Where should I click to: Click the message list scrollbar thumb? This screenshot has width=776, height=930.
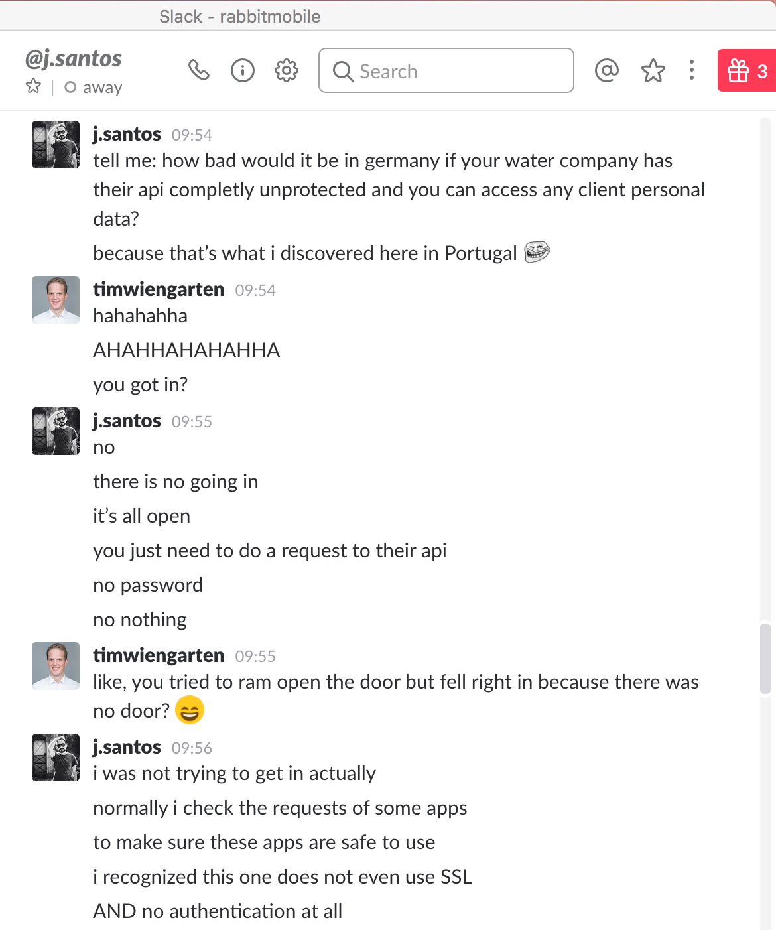pos(765,658)
